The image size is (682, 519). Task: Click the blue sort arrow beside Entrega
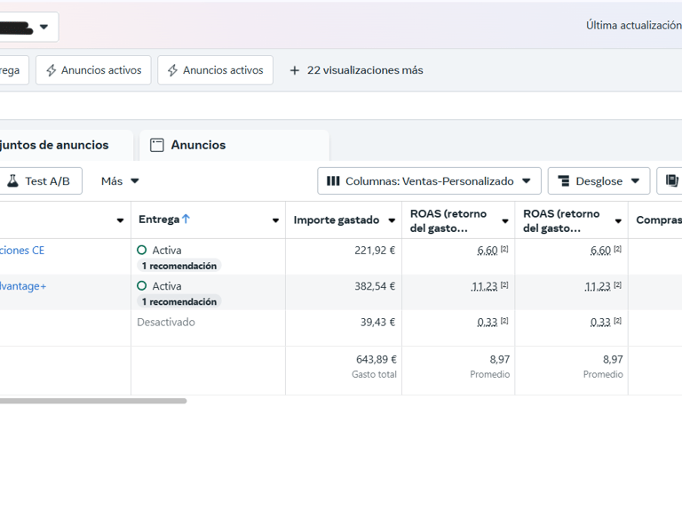[x=186, y=220]
